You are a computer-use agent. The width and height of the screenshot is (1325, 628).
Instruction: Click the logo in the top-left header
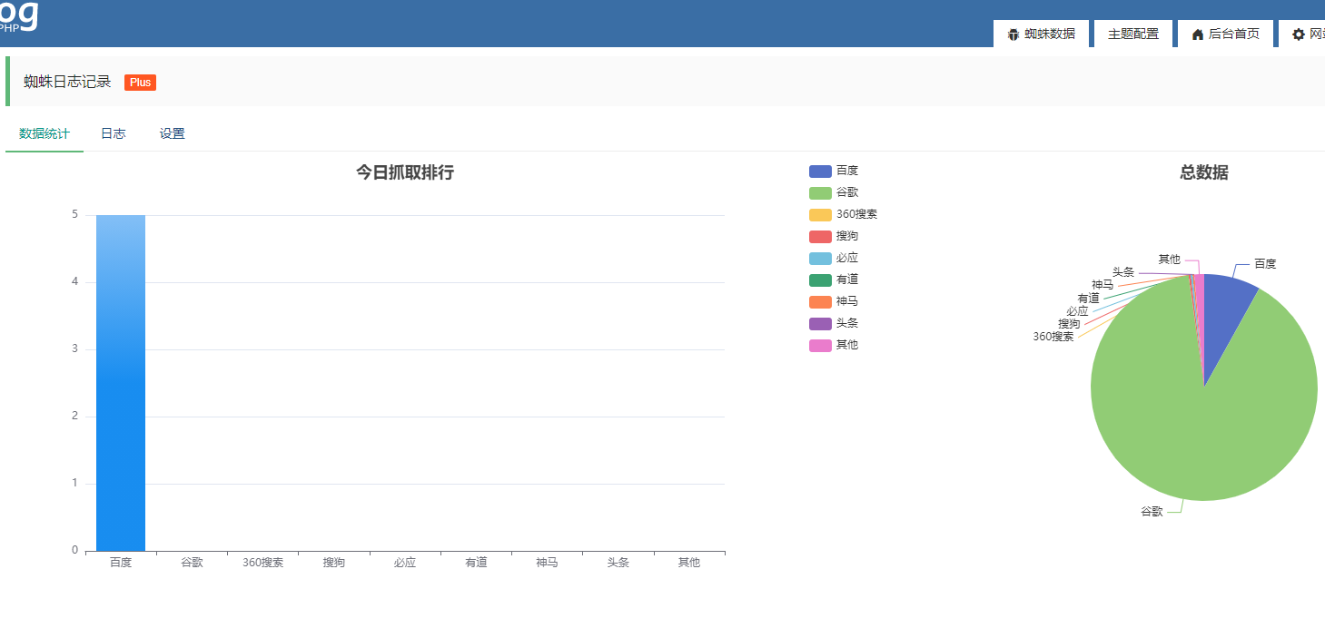click(19, 16)
